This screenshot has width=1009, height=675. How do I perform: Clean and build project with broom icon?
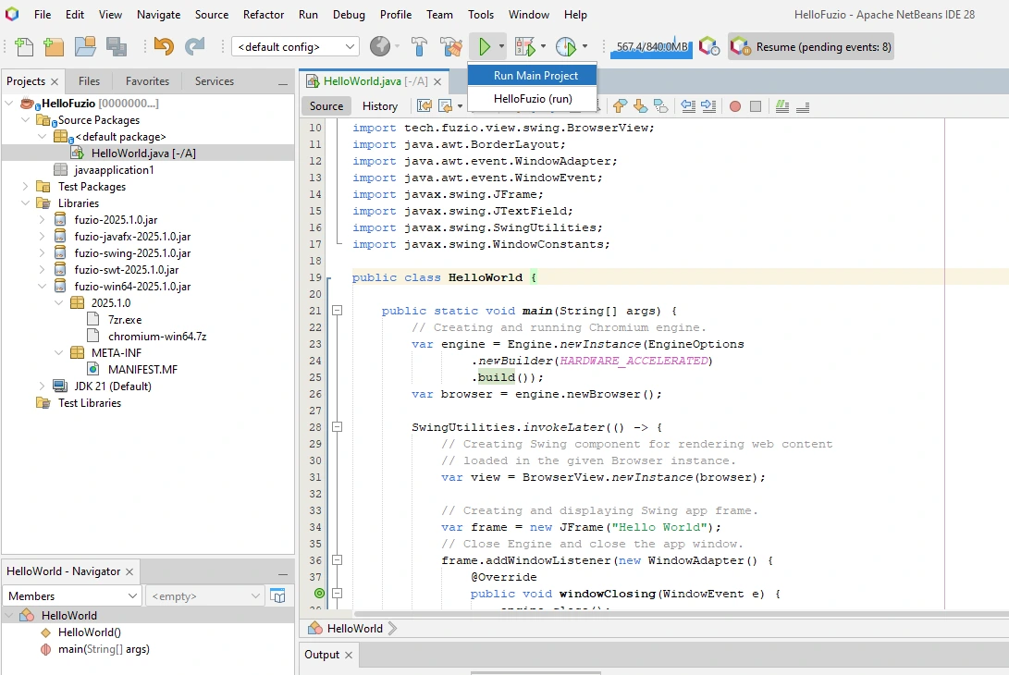pyautogui.click(x=451, y=46)
